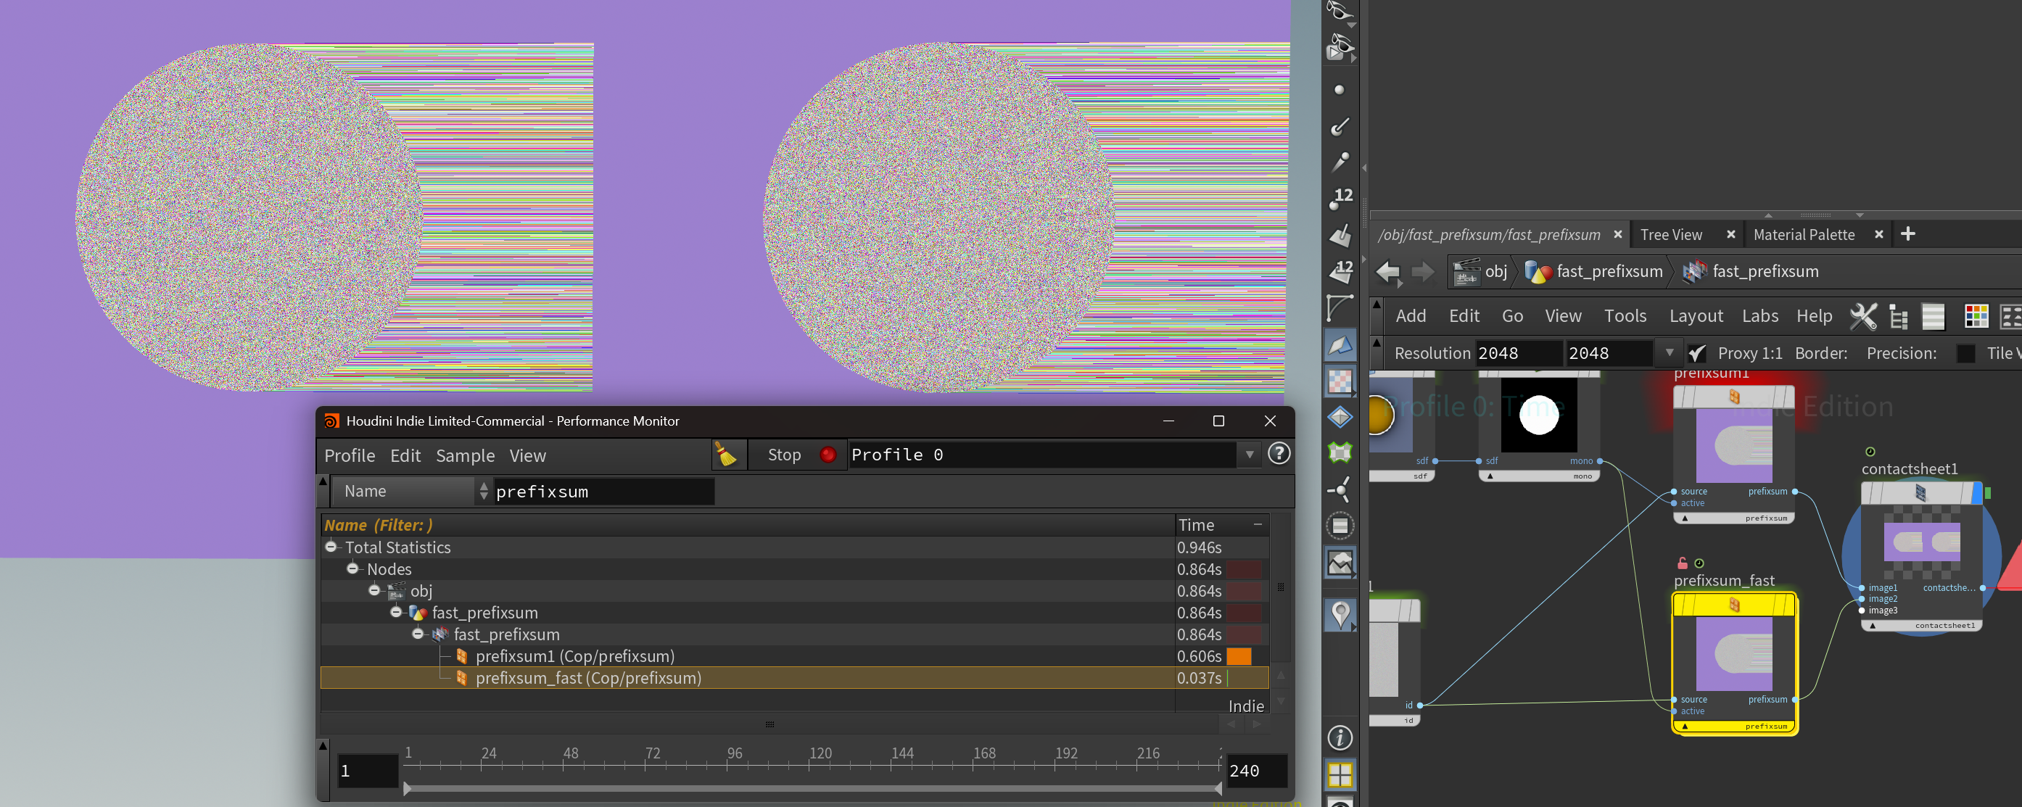Screen dimensions: 2022x807
Task: Toggle the checkbox before Tile label
Action: coord(1965,353)
